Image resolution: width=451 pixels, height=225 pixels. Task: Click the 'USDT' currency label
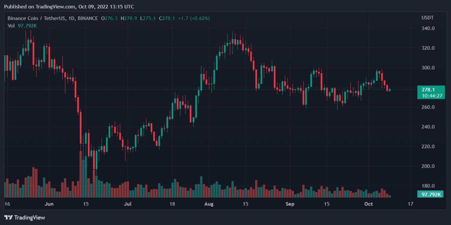[x=428, y=18]
